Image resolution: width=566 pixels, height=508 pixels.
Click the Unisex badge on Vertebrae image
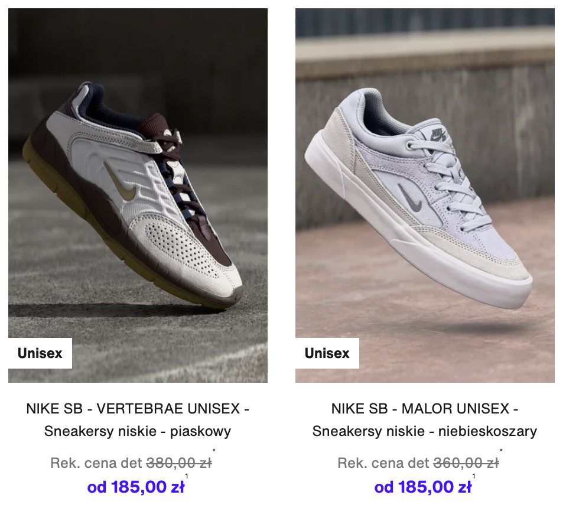pyautogui.click(x=40, y=353)
